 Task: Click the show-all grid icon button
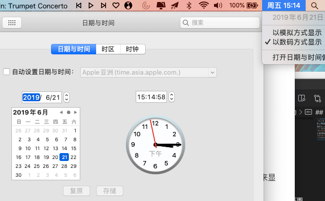[12, 23]
